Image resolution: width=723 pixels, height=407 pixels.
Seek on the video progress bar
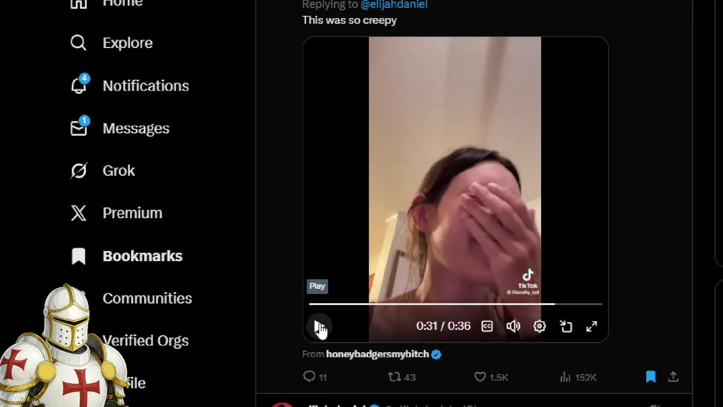[455, 304]
